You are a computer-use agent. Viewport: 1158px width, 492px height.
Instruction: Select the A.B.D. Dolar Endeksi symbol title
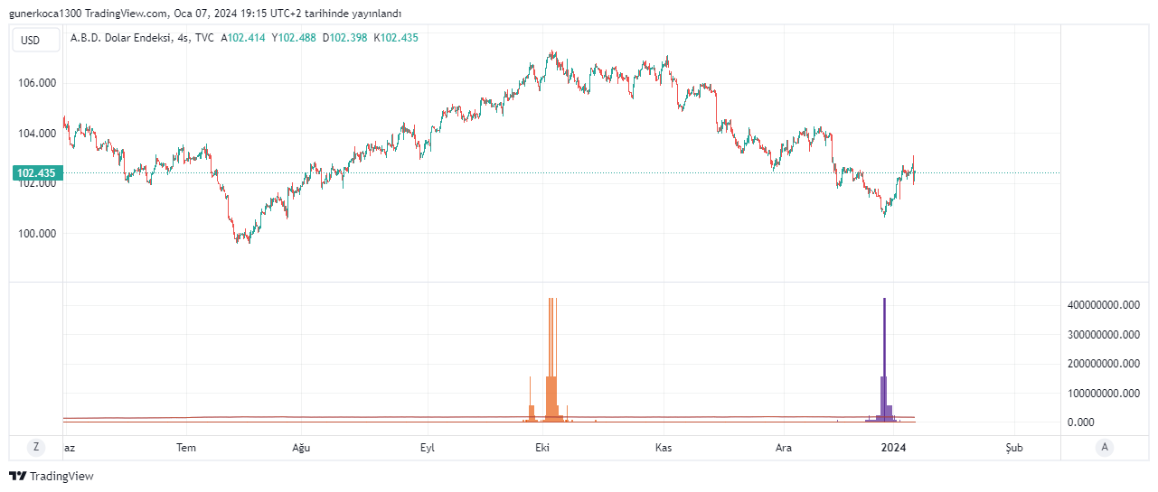[x=121, y=38]
